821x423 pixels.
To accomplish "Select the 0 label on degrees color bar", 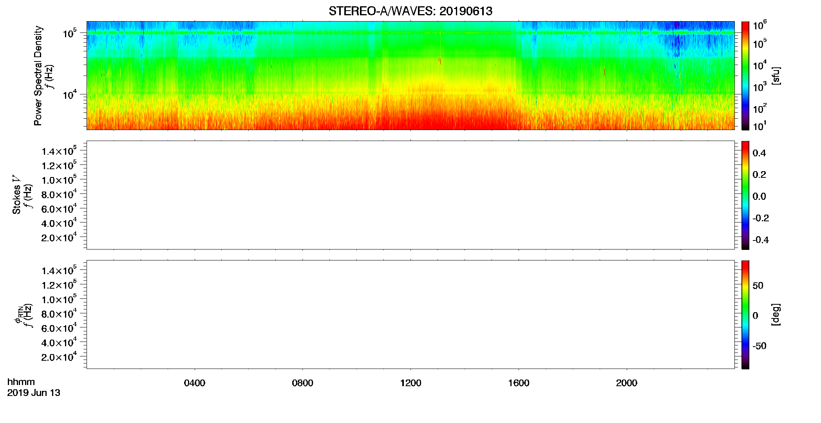I will (756, 316).
